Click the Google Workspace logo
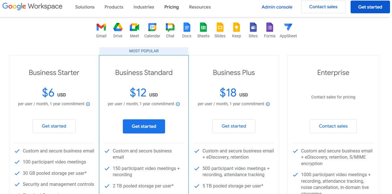Image resolution: width=392 pixels, height=194 pixels. 32,7
